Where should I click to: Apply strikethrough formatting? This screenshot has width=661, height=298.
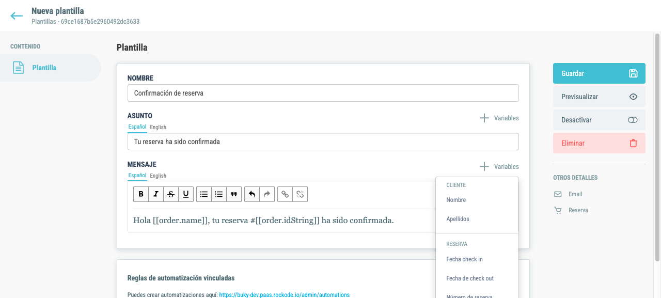point(171,194)
